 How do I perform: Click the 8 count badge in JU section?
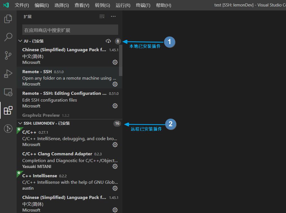coord(118,41)
